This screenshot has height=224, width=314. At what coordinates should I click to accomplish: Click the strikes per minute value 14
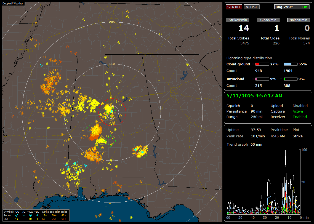point(244,28)
